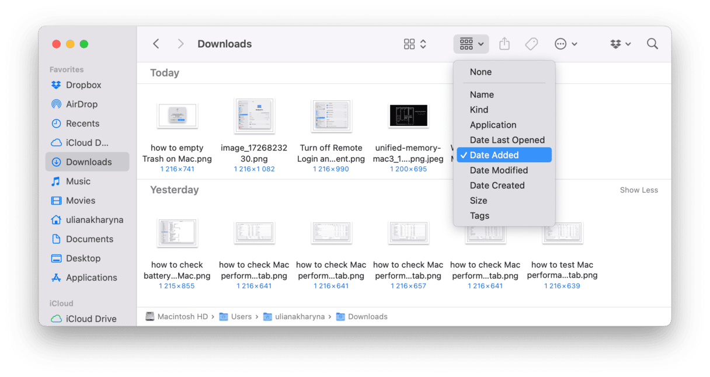Group files by Kind
Screen dimensions: 710x377
[x=504, y=110]
